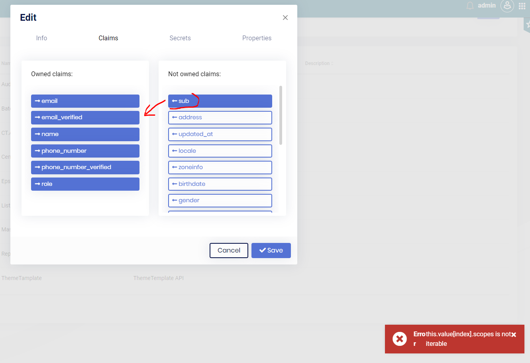
Task: Add the zoneinfo claim to owned
Action: click(220, 168)
